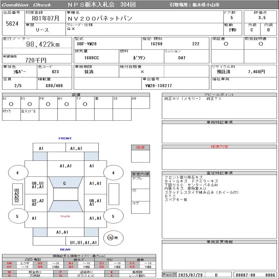Select the note フロント廻り飛石キズ
The height and width of the screenshot is (279, 279).
tap(184, 178)
